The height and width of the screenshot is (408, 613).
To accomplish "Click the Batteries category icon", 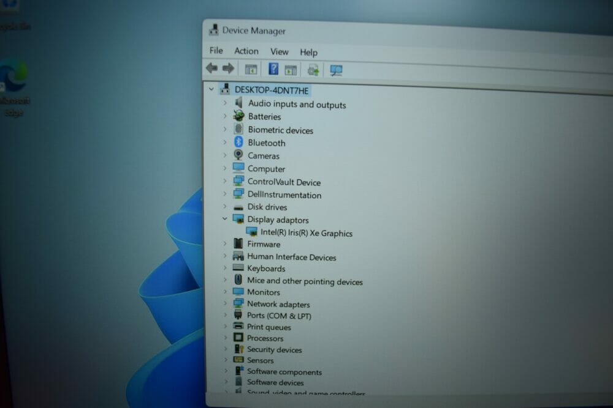I will [x=238, y=116].
